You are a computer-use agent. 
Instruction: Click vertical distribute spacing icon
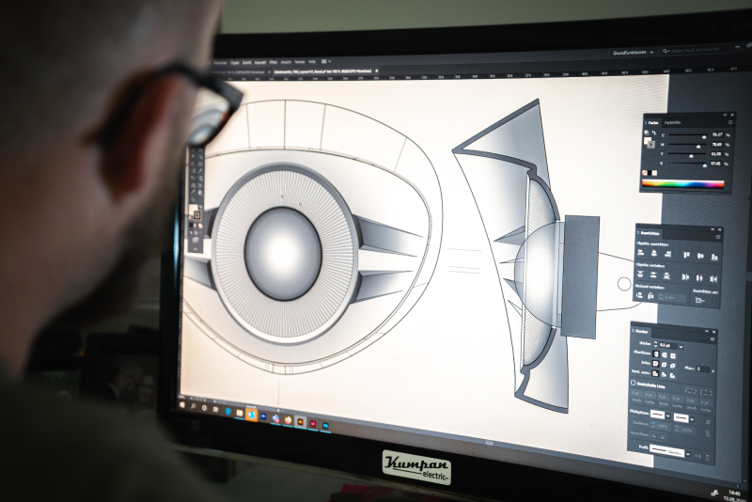pos(640,296)
